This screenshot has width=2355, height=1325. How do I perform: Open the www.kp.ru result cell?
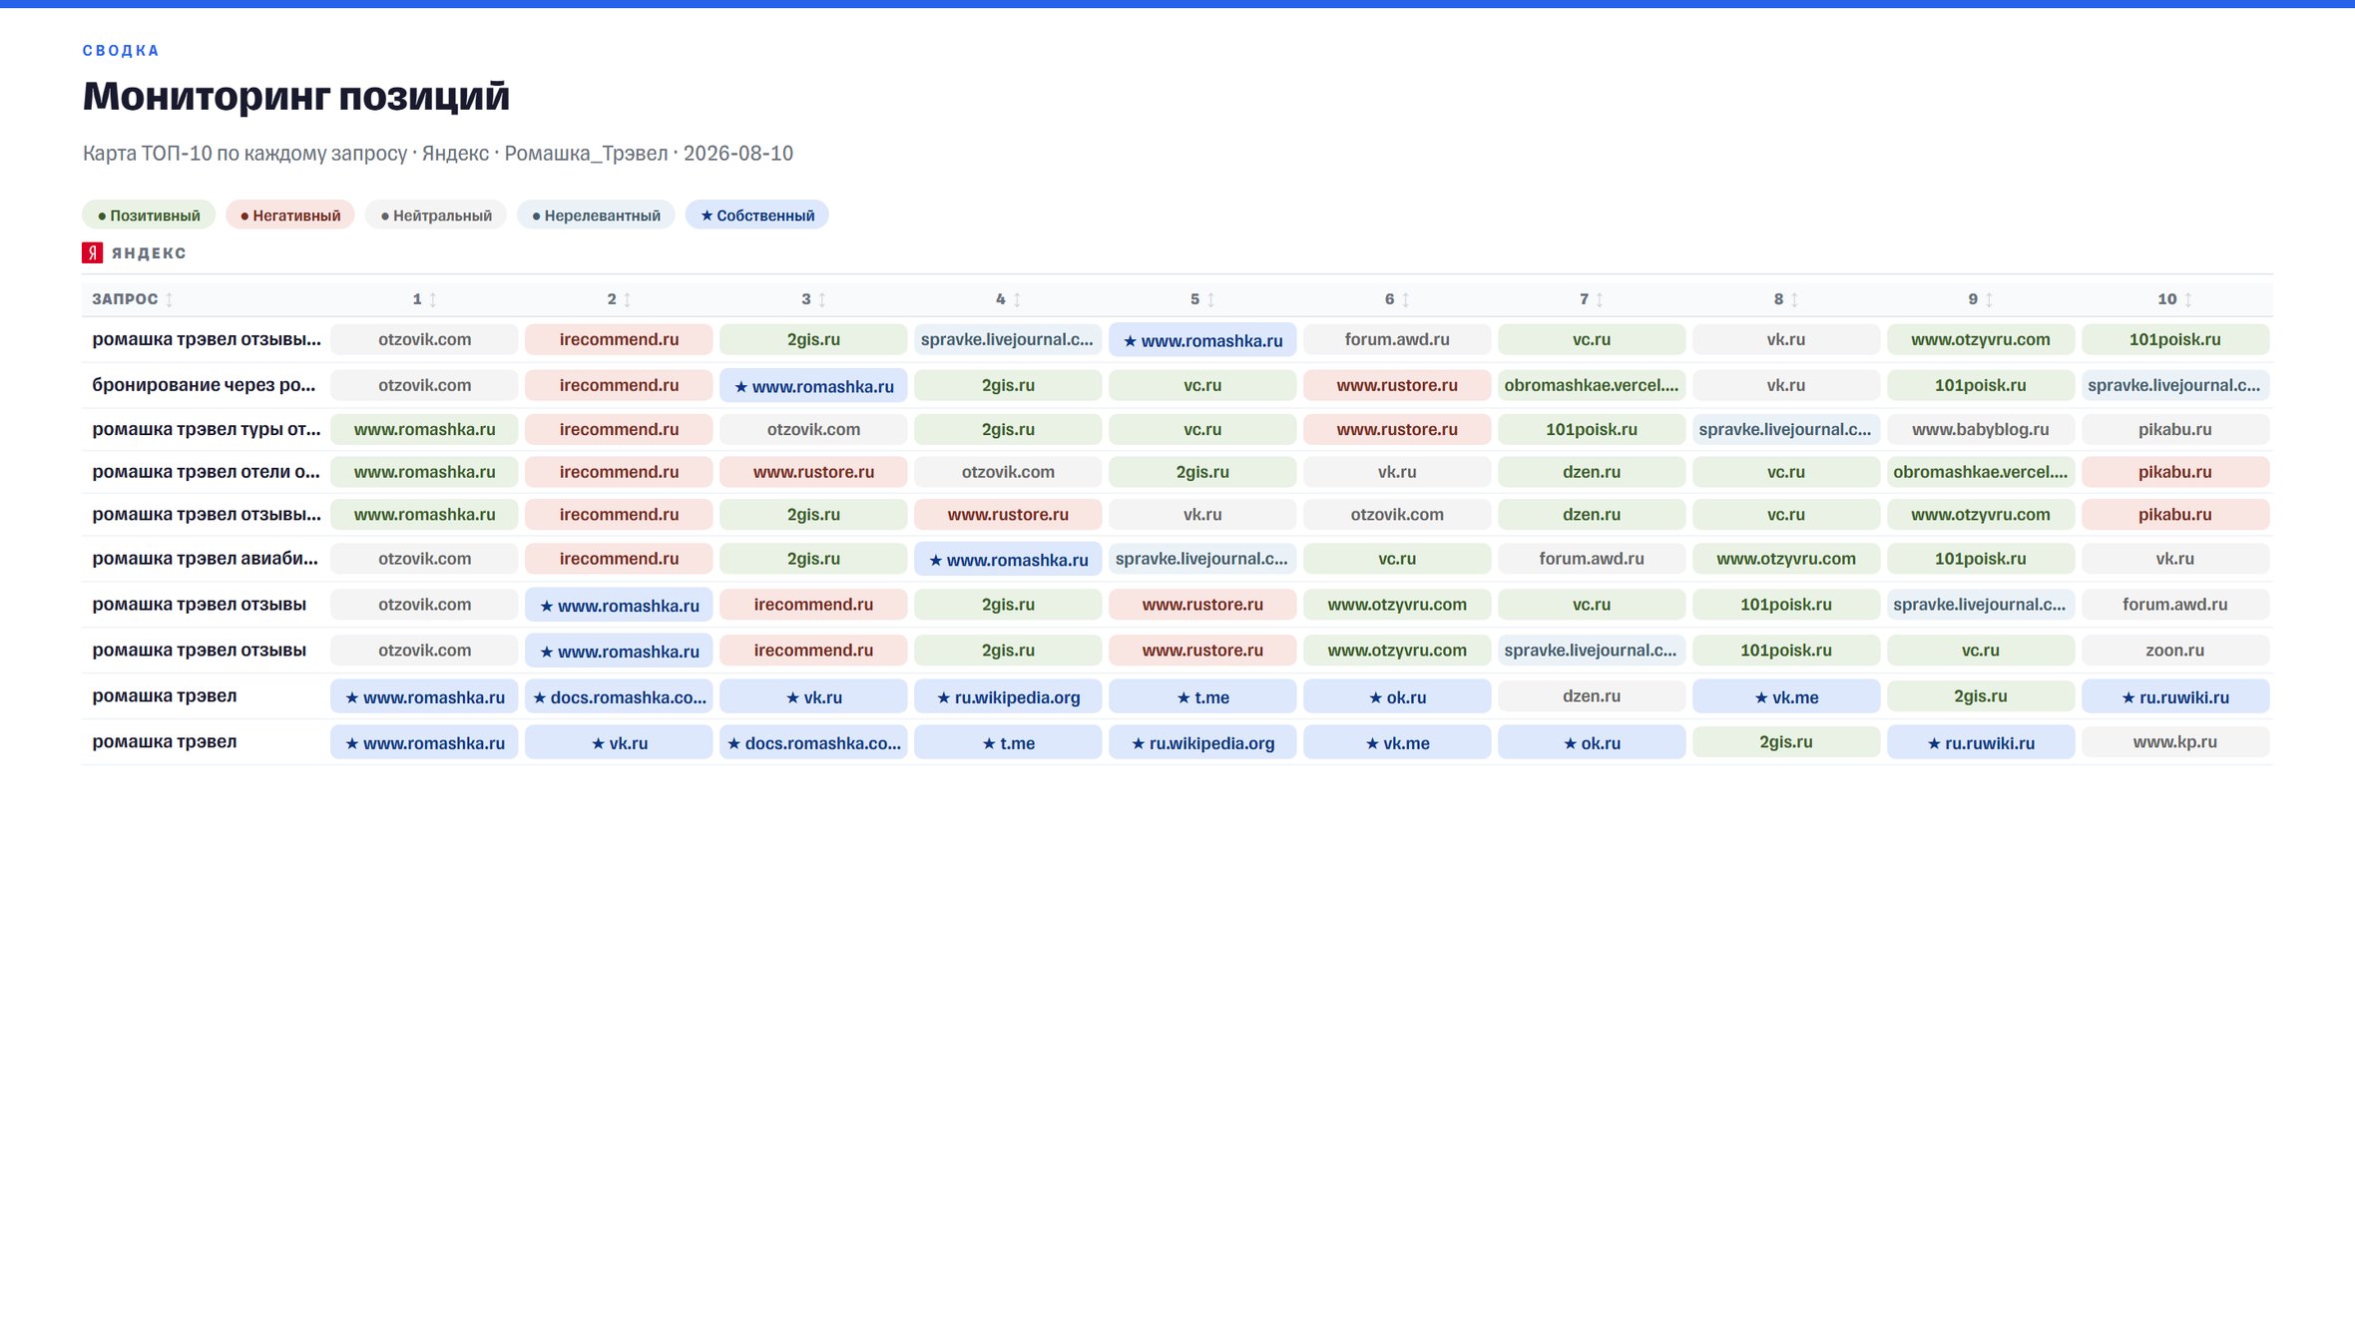click(2175, 742)
